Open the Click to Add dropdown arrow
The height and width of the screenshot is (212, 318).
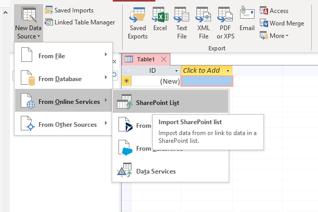click(x=228, y=71)
